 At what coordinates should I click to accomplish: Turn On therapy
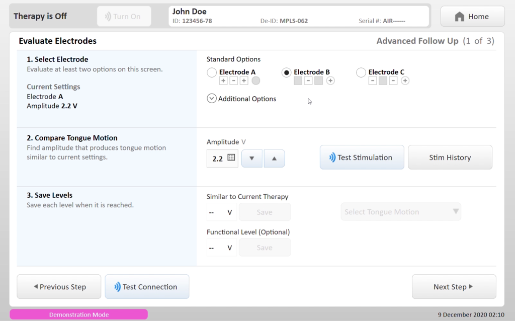tap(124, 17)
